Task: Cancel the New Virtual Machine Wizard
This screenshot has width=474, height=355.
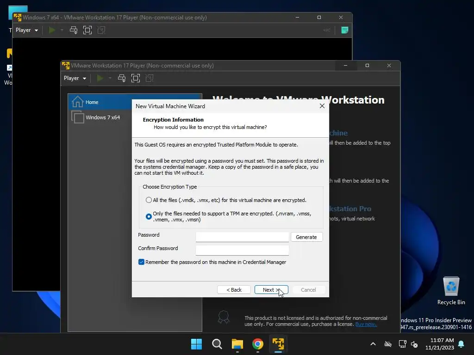Action: tap(308, 290)
